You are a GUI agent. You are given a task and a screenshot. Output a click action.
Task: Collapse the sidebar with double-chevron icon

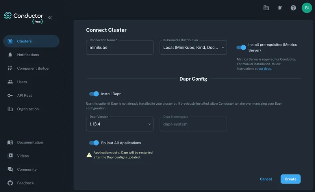pos(50,18)
